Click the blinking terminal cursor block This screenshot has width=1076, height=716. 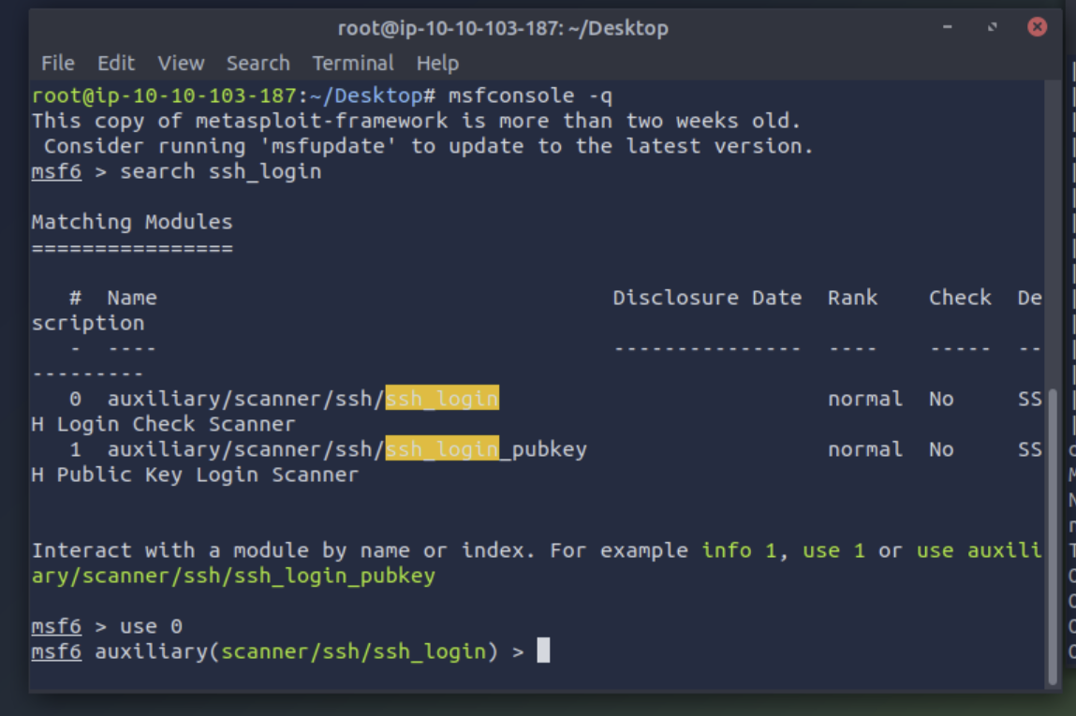point(542,650)
